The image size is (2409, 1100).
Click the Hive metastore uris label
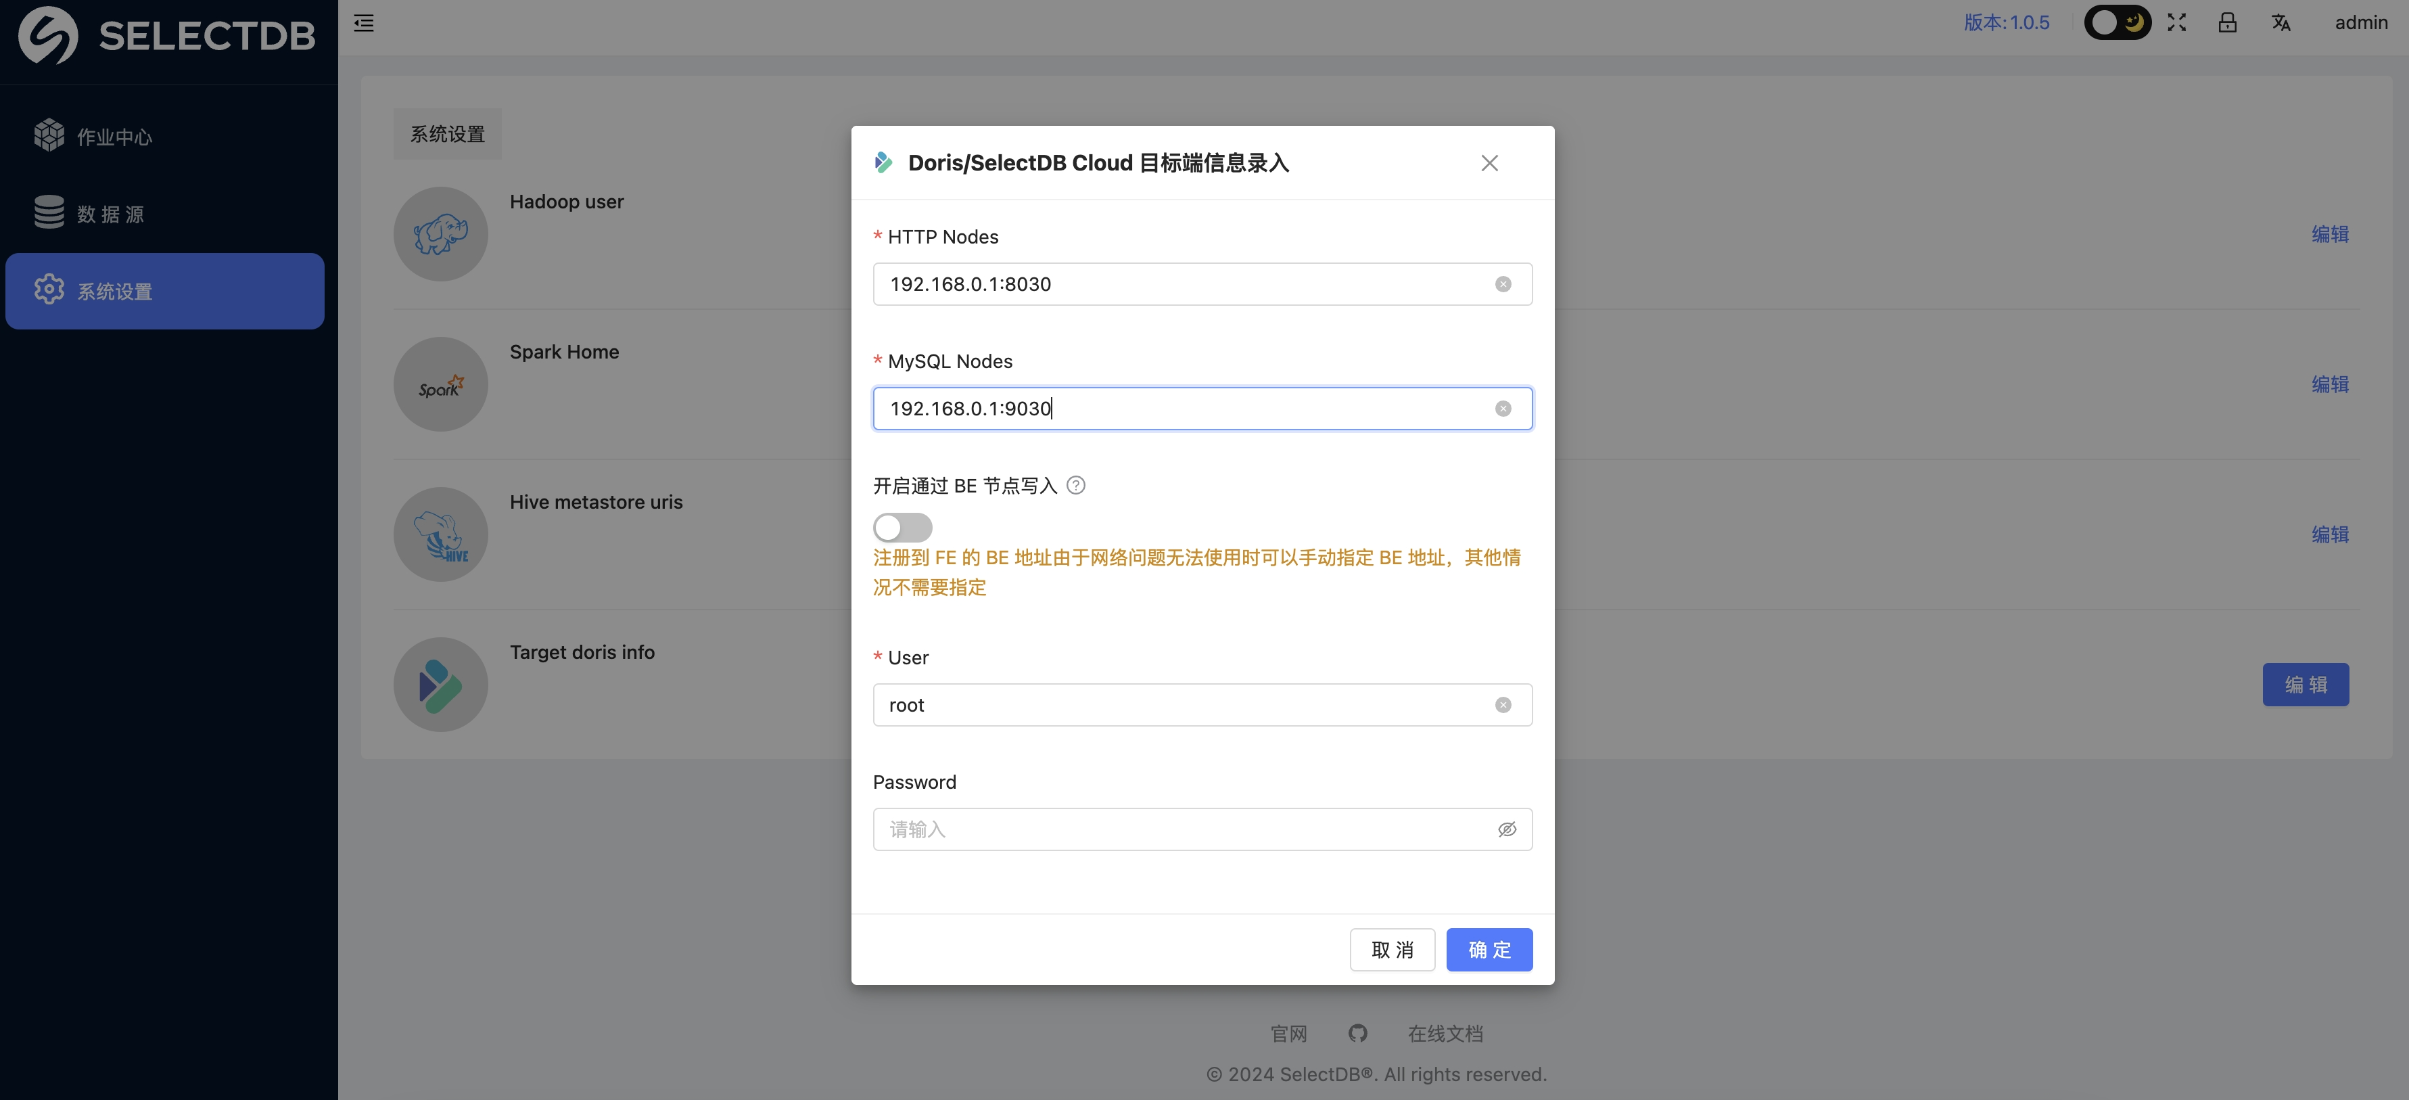pos(596,502)
